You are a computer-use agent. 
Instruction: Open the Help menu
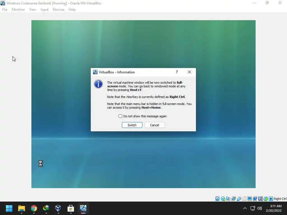tap(72, 10)
